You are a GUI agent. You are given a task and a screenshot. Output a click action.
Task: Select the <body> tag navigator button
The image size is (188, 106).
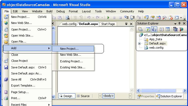(x=108, y=96)
